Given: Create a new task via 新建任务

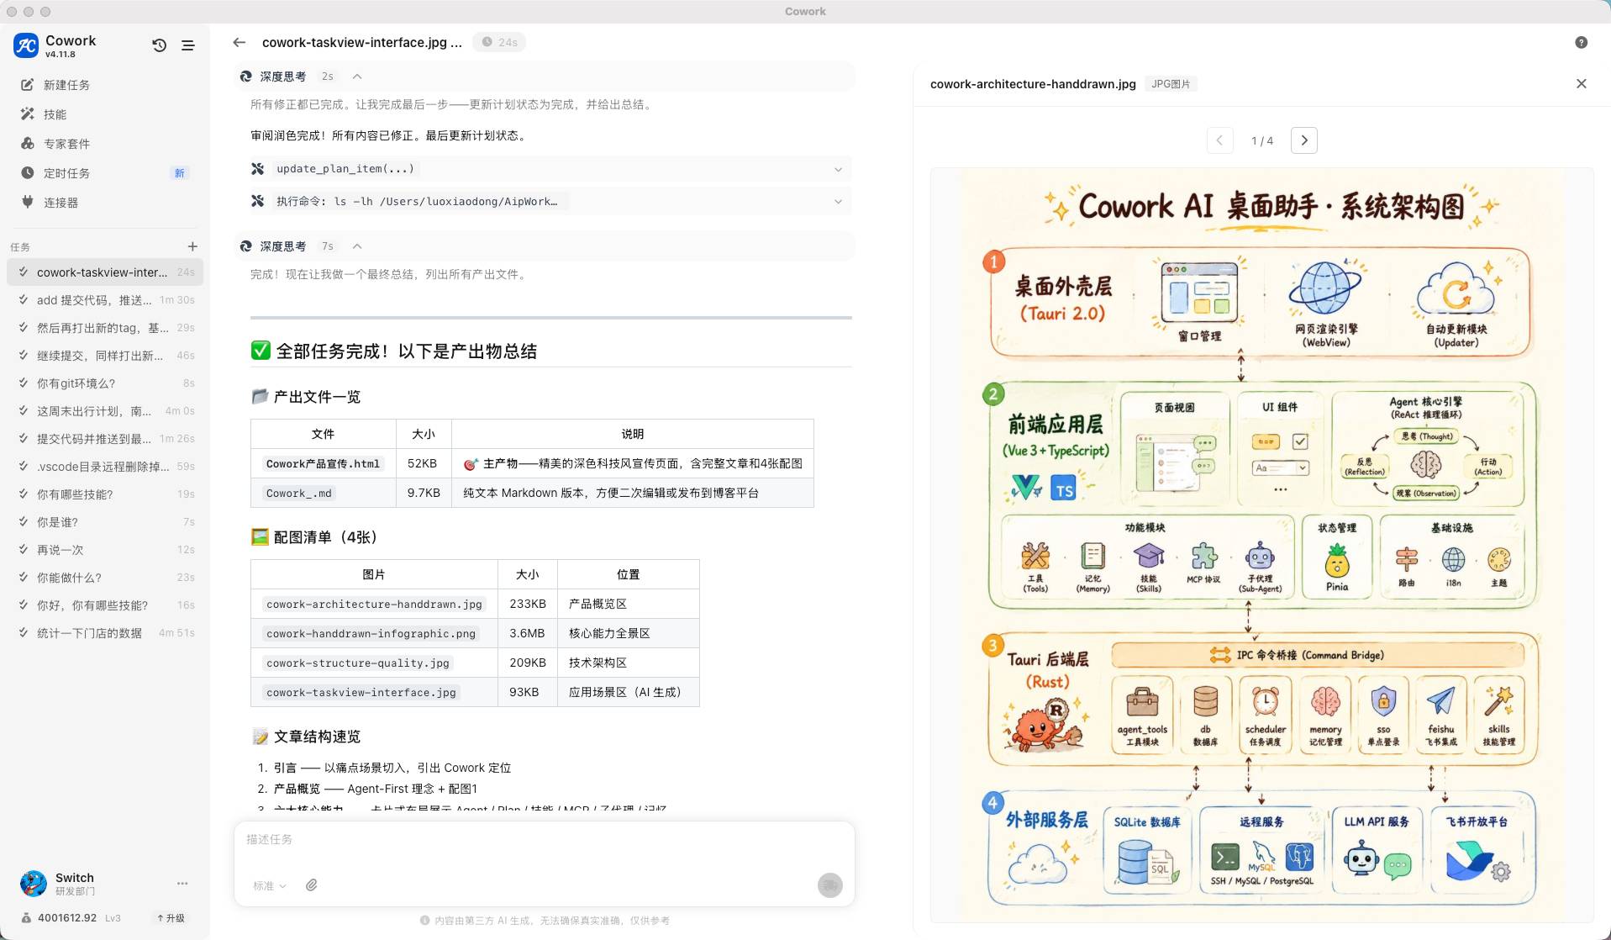Looking at the screenshot, I should (x=105, y=85).
